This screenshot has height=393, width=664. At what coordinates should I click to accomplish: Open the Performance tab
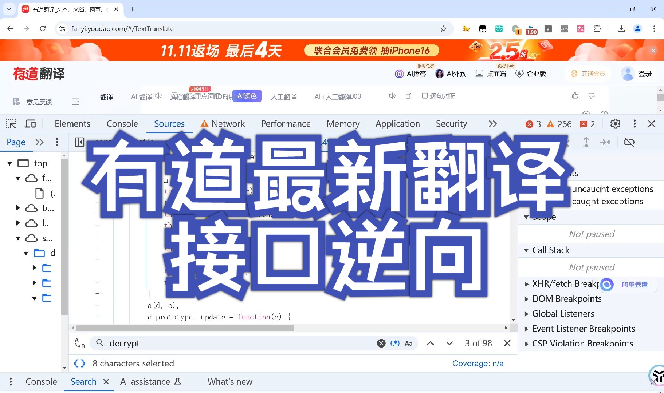tap(286, 124)
